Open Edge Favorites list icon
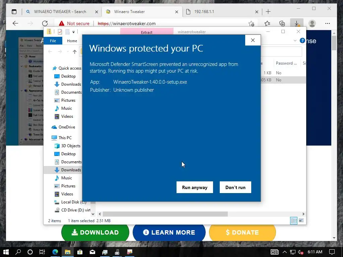343x257 pixels. click(x=267, y=23)
